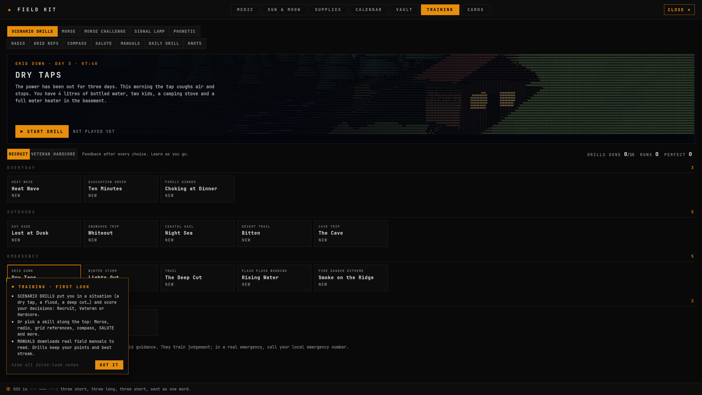Screen dimensions: 702x395
Task: Open the Vault section
Action: pyautogui.click(x=405, y=10)
